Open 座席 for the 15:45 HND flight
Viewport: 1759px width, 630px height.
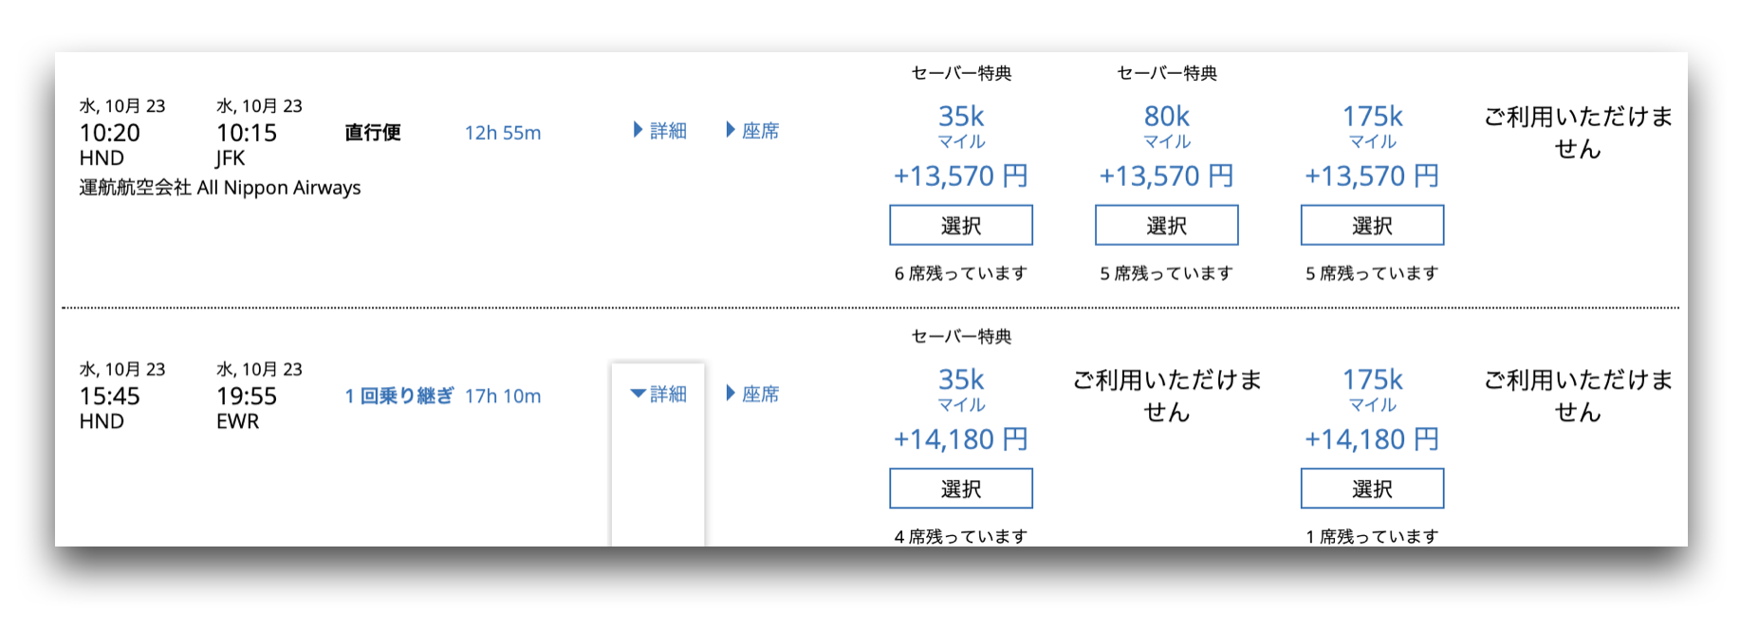pos(752,394)
